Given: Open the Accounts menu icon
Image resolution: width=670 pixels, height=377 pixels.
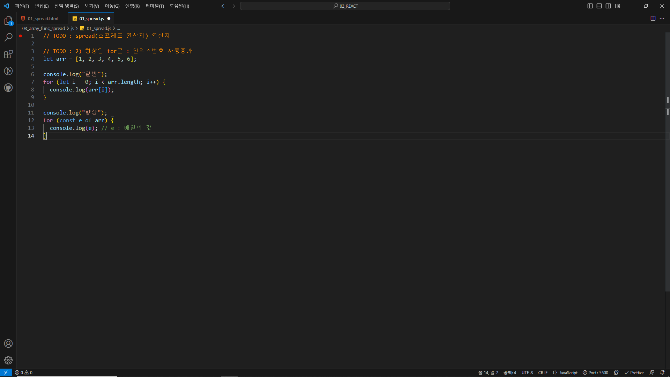Looking at the screenshot, I should click(8, 343).
